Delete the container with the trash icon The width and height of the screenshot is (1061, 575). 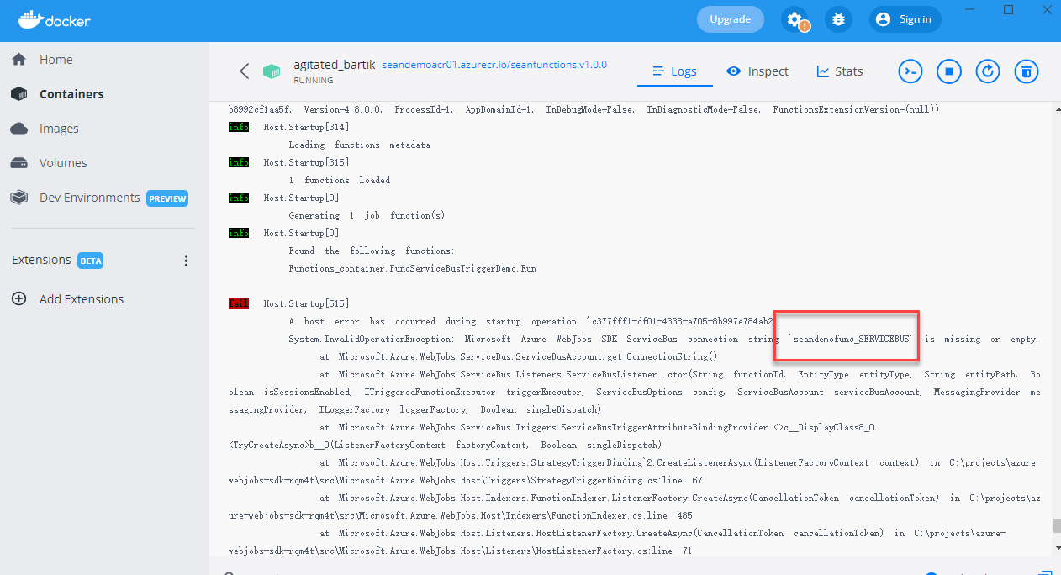click(x=1026, y=71)
